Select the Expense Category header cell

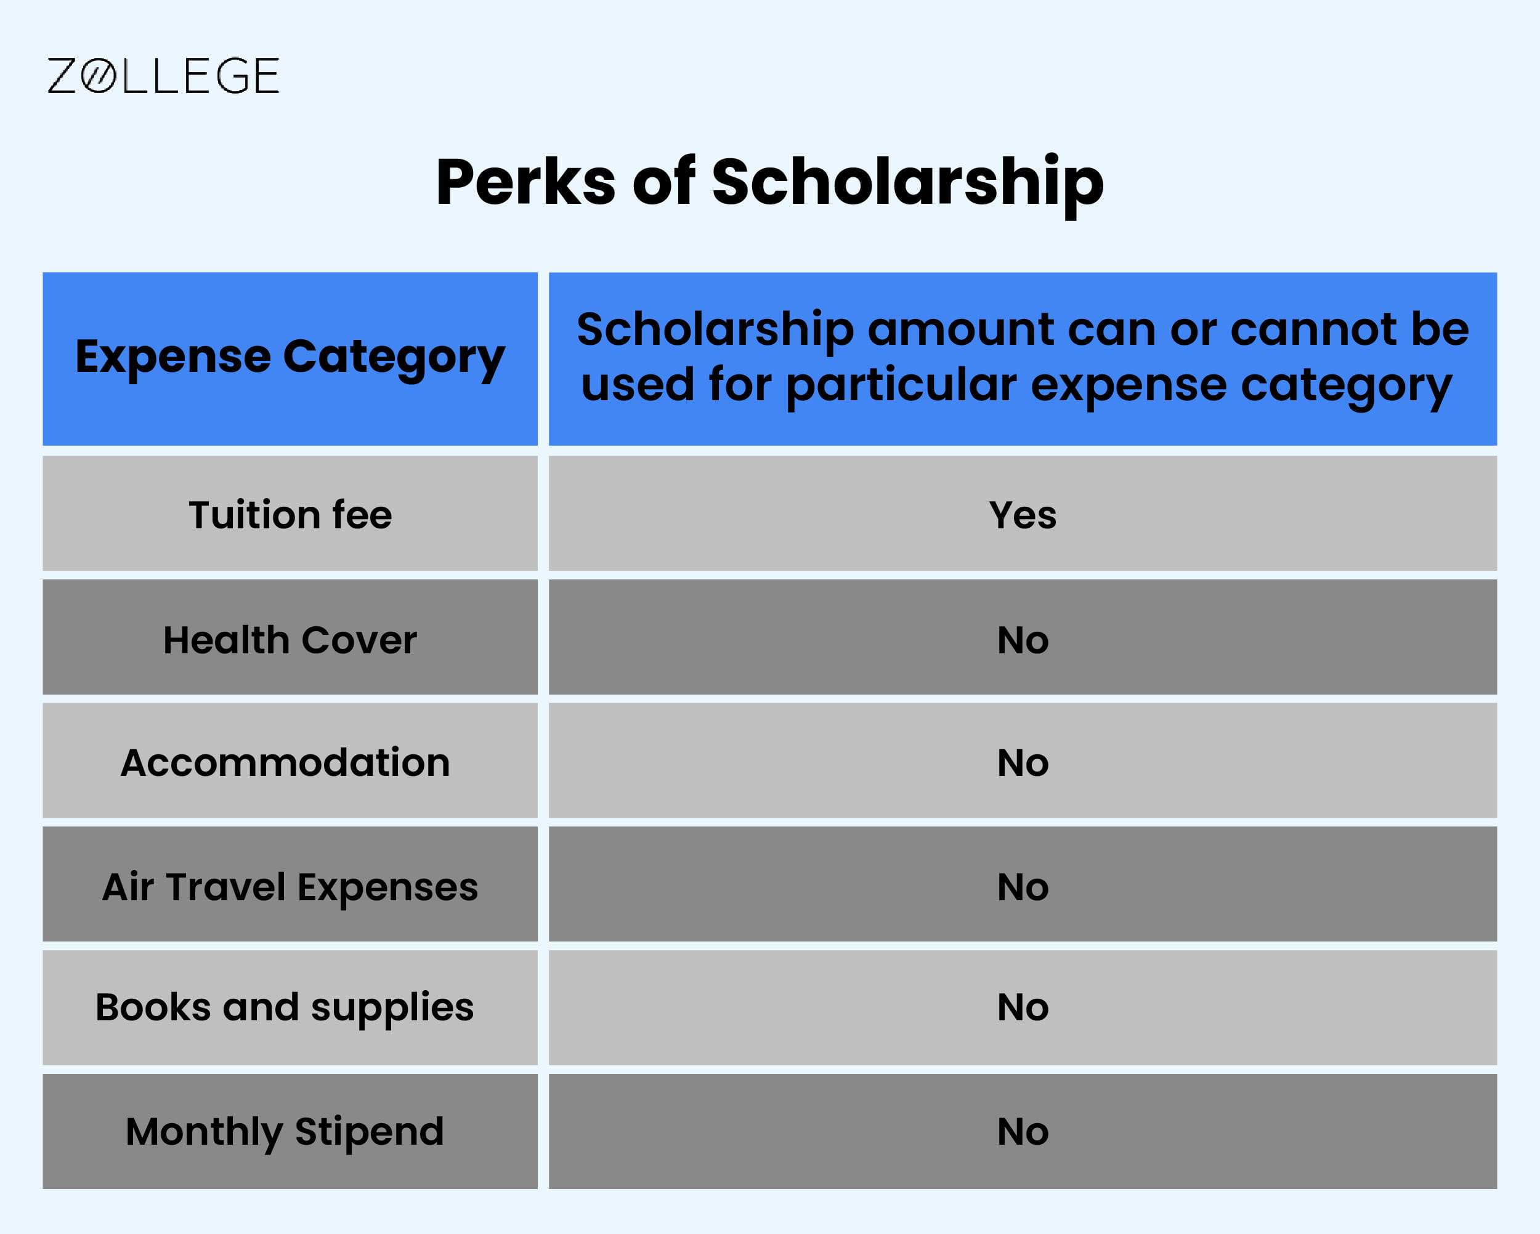(290, 358)
